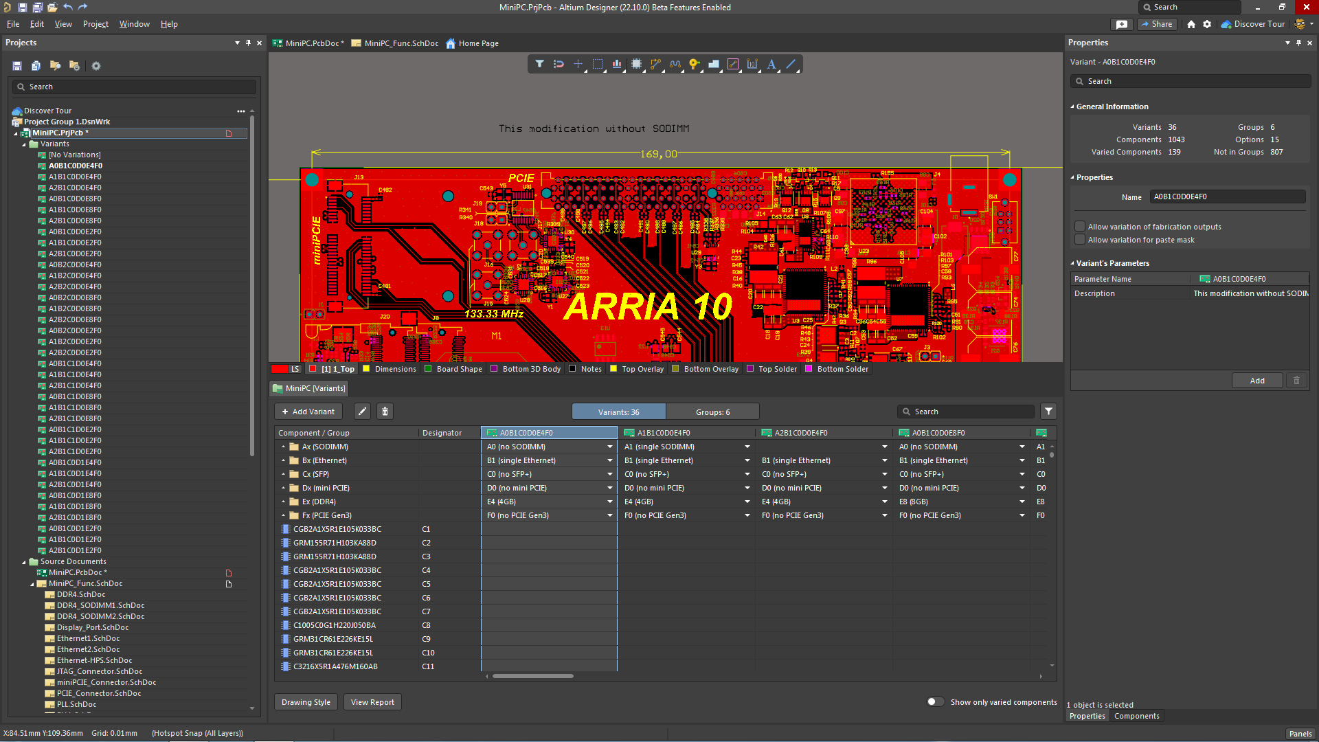Open the Project menu
This screenshot has height=742, width=1319.
tap(95, 24)
